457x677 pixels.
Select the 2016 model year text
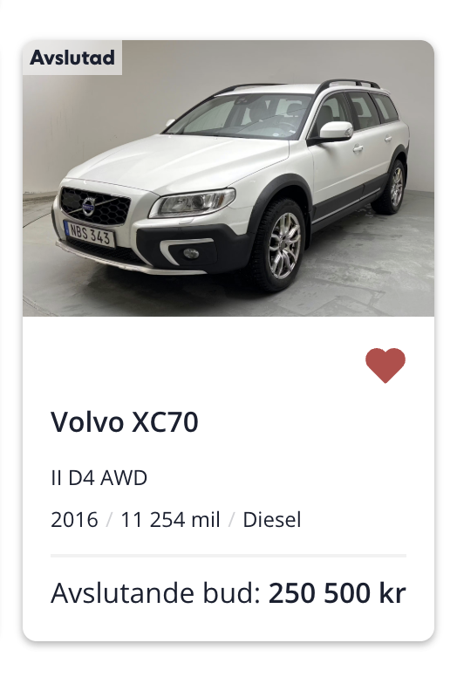(x=74, y=519)
